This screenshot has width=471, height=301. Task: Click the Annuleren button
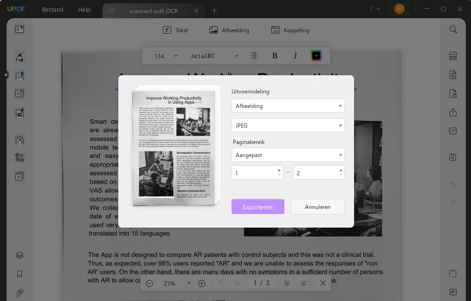coord(318,207)
